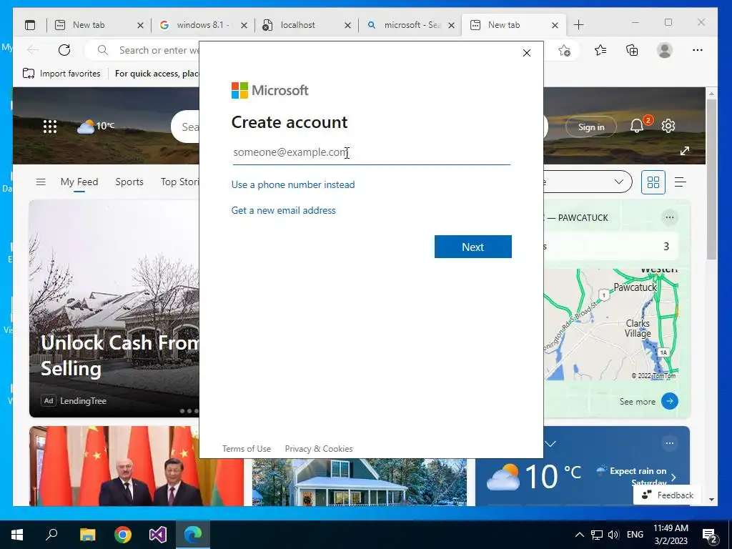Open Edge settings and more menu
Screen dimensions: 732x549
click(698, 50)
